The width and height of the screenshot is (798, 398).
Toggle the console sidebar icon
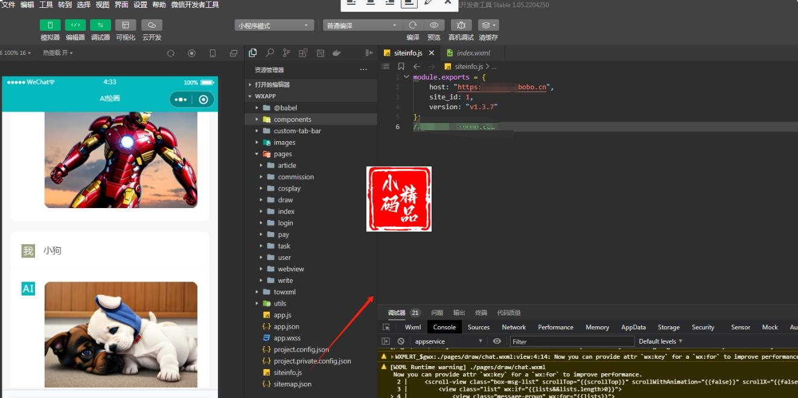pyautogui.click(x=386, y=341)
